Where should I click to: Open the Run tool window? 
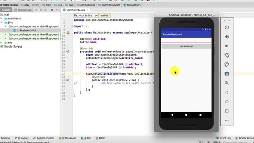(86, 138)
